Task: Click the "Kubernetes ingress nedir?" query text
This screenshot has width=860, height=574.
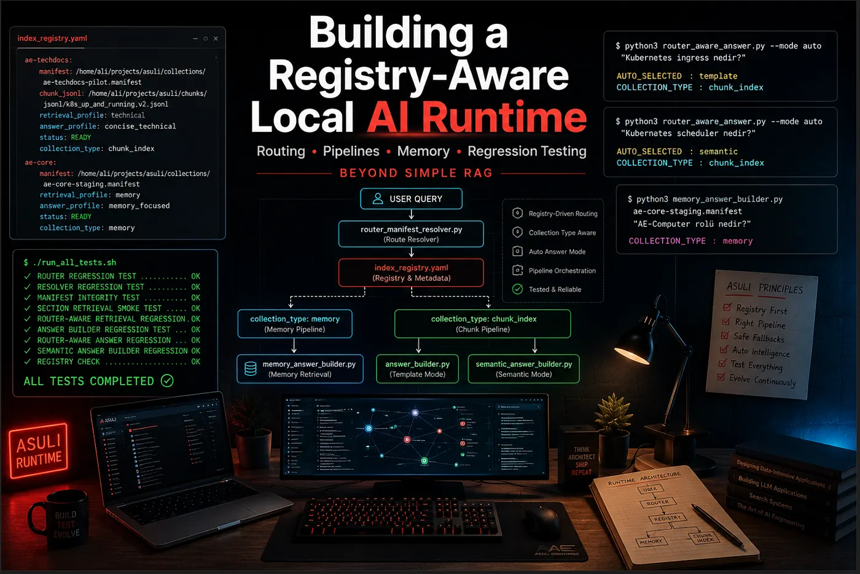Action: (683, 58)
